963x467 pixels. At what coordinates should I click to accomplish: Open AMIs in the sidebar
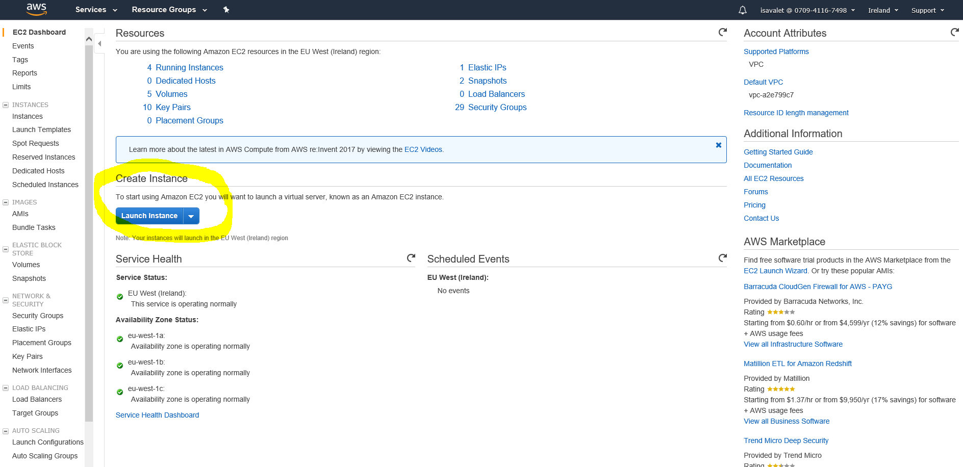tap(20, 214)
